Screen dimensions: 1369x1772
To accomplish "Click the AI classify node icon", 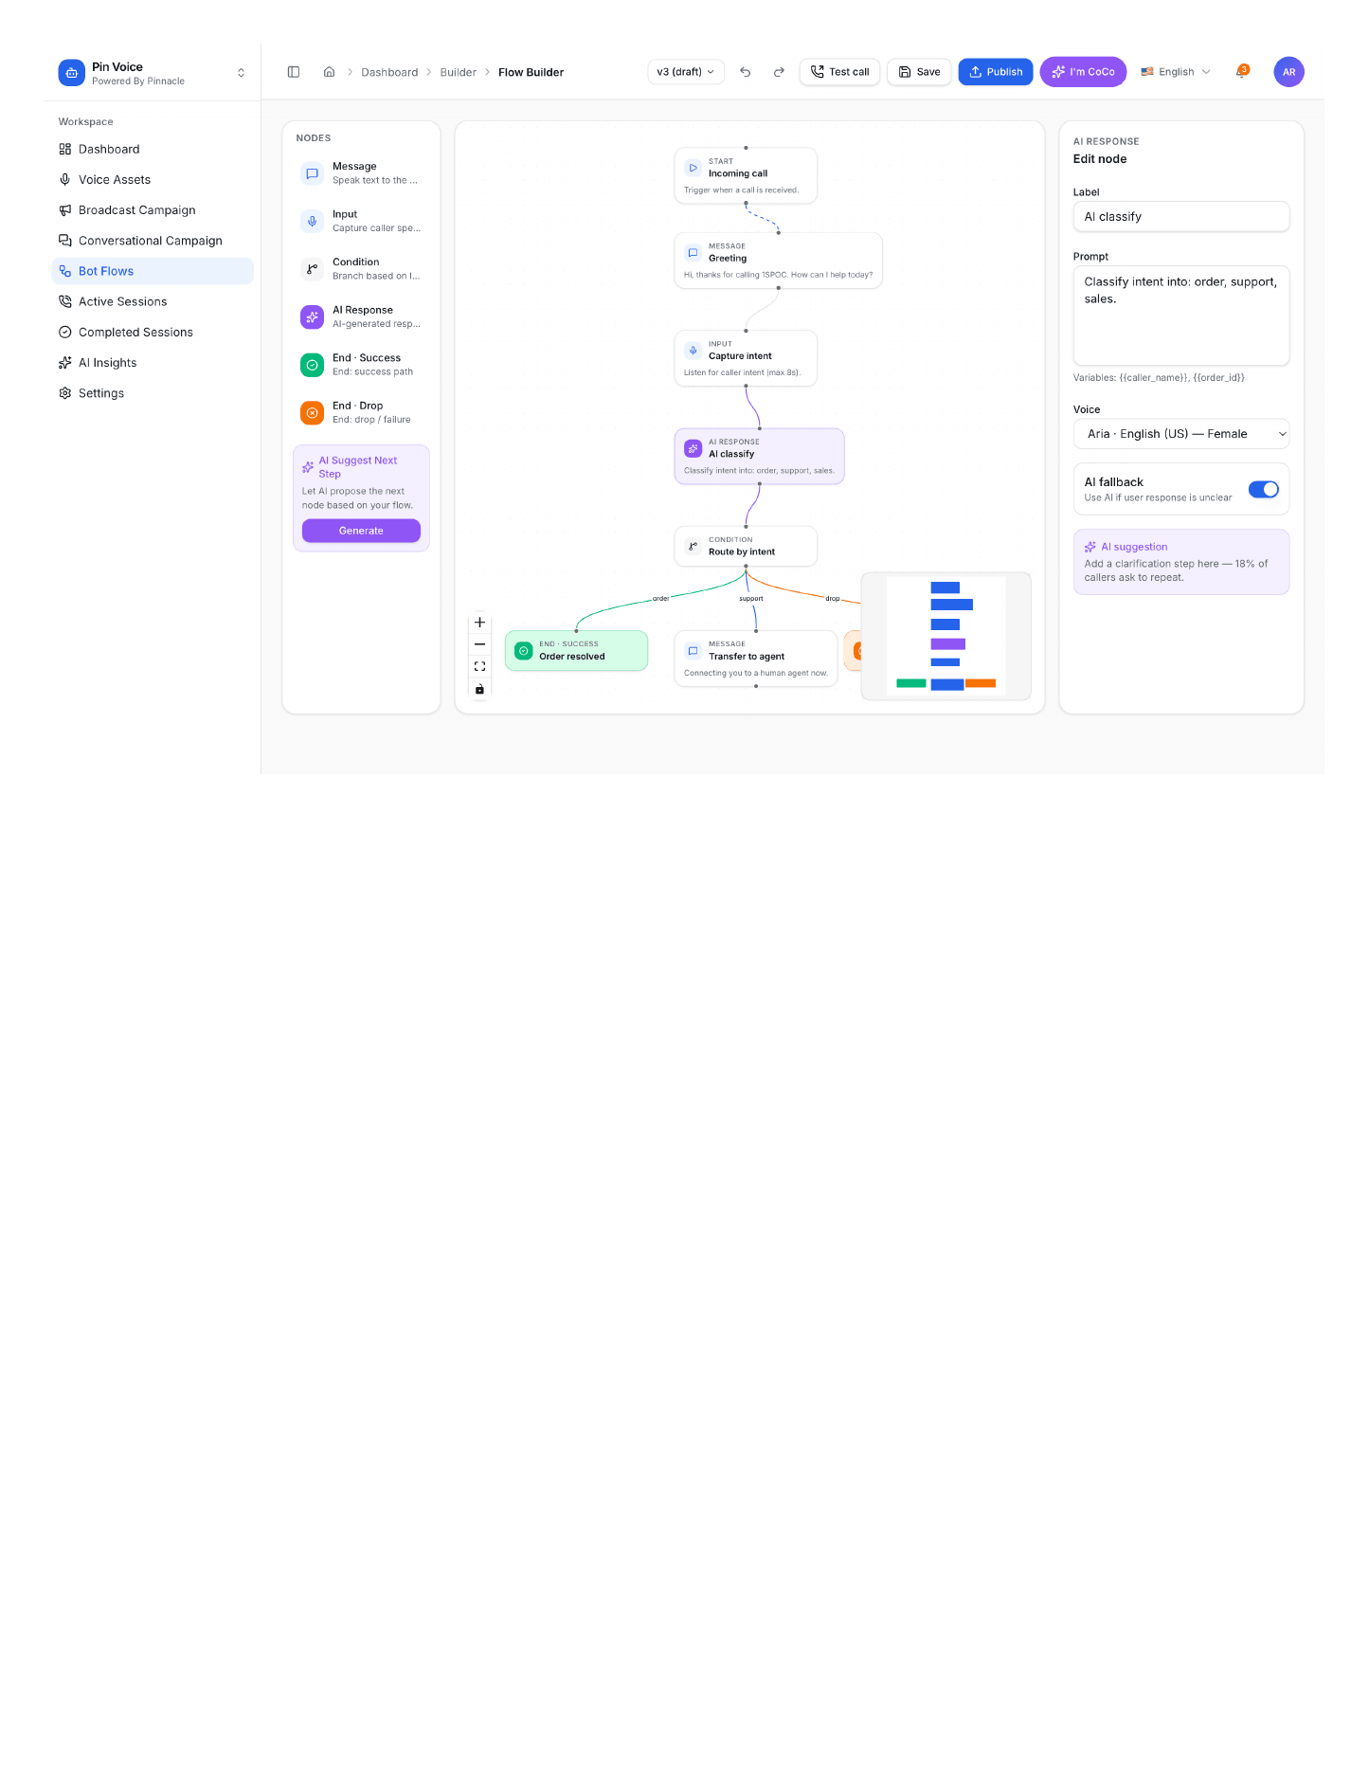I will (x=693, y=448).
